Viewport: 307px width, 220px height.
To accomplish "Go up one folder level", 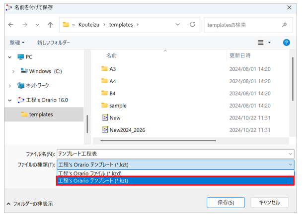I will [50, 25].
